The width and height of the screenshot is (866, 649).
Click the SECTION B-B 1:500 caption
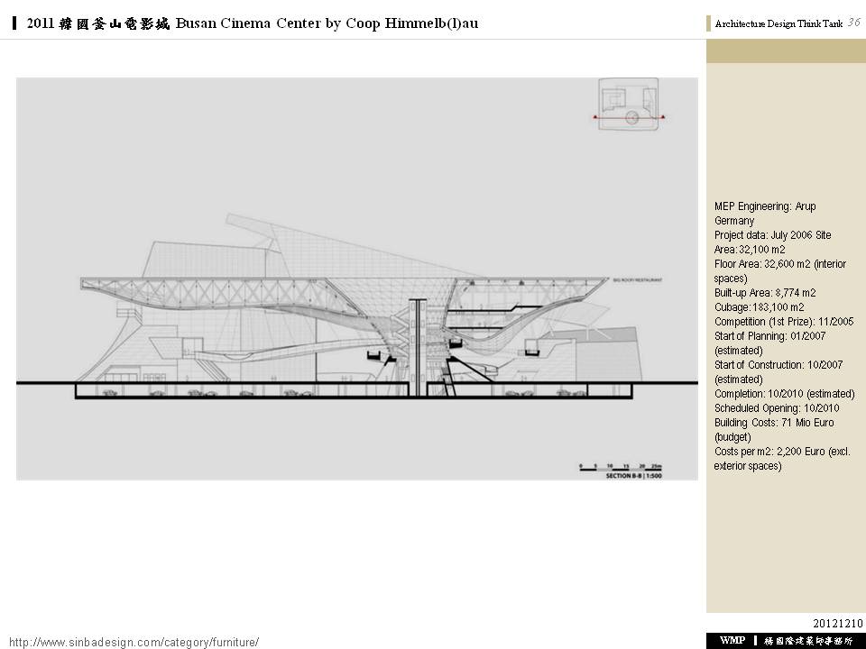637,475
